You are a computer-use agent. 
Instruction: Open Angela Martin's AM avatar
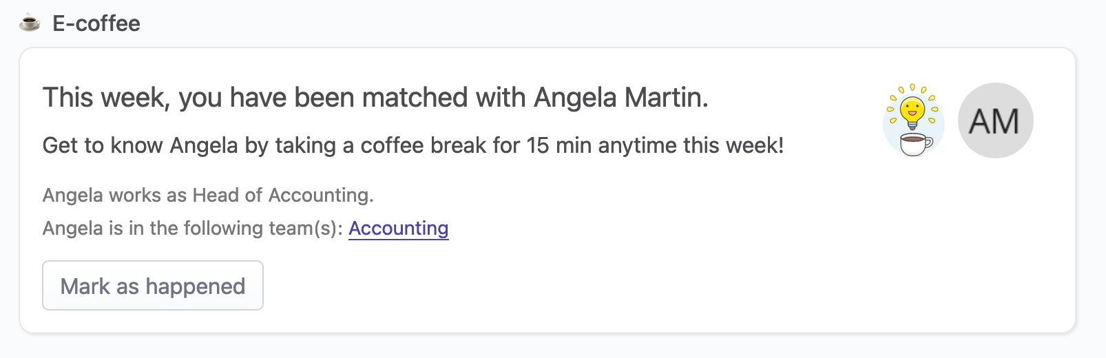[995, 121]
